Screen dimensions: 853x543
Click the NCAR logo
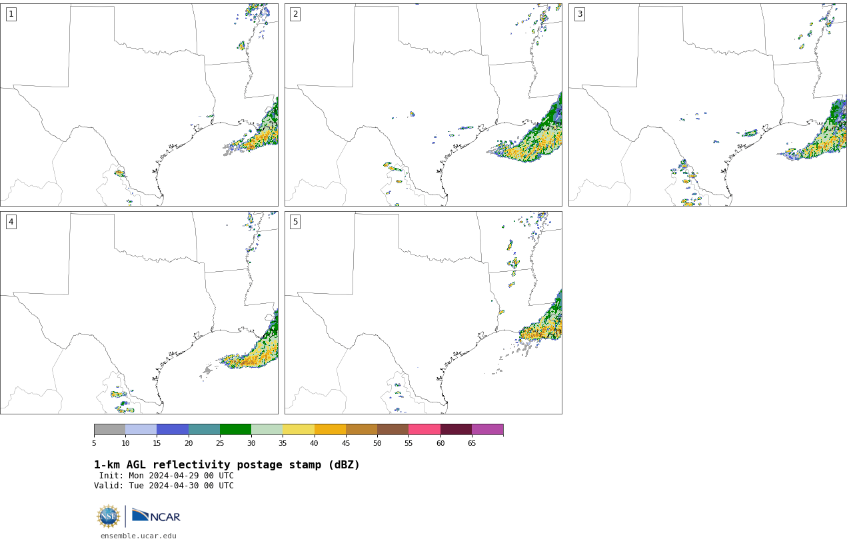point(156,516)
